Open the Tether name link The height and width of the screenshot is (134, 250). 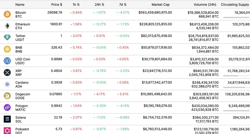click(x=20, y=36)
